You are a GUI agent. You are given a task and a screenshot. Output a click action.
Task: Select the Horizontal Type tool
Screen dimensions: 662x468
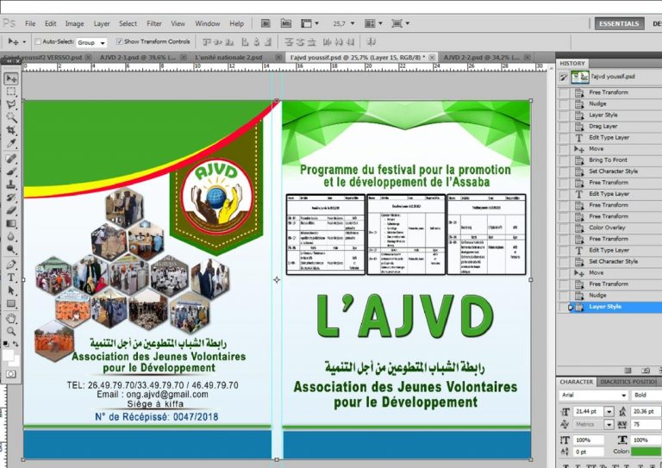(11, 278)
